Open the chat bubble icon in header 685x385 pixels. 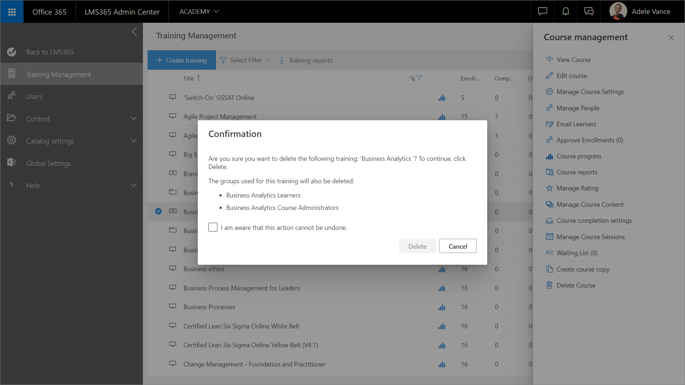(x=542, y=11)
